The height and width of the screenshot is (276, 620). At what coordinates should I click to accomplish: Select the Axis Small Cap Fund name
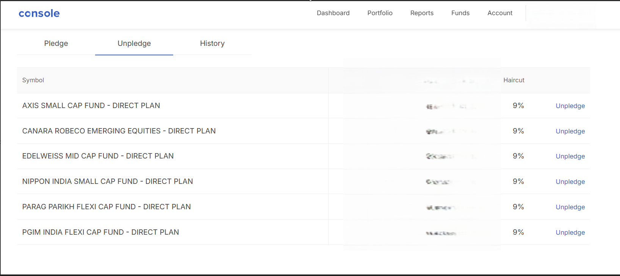[x=91, y=106]
